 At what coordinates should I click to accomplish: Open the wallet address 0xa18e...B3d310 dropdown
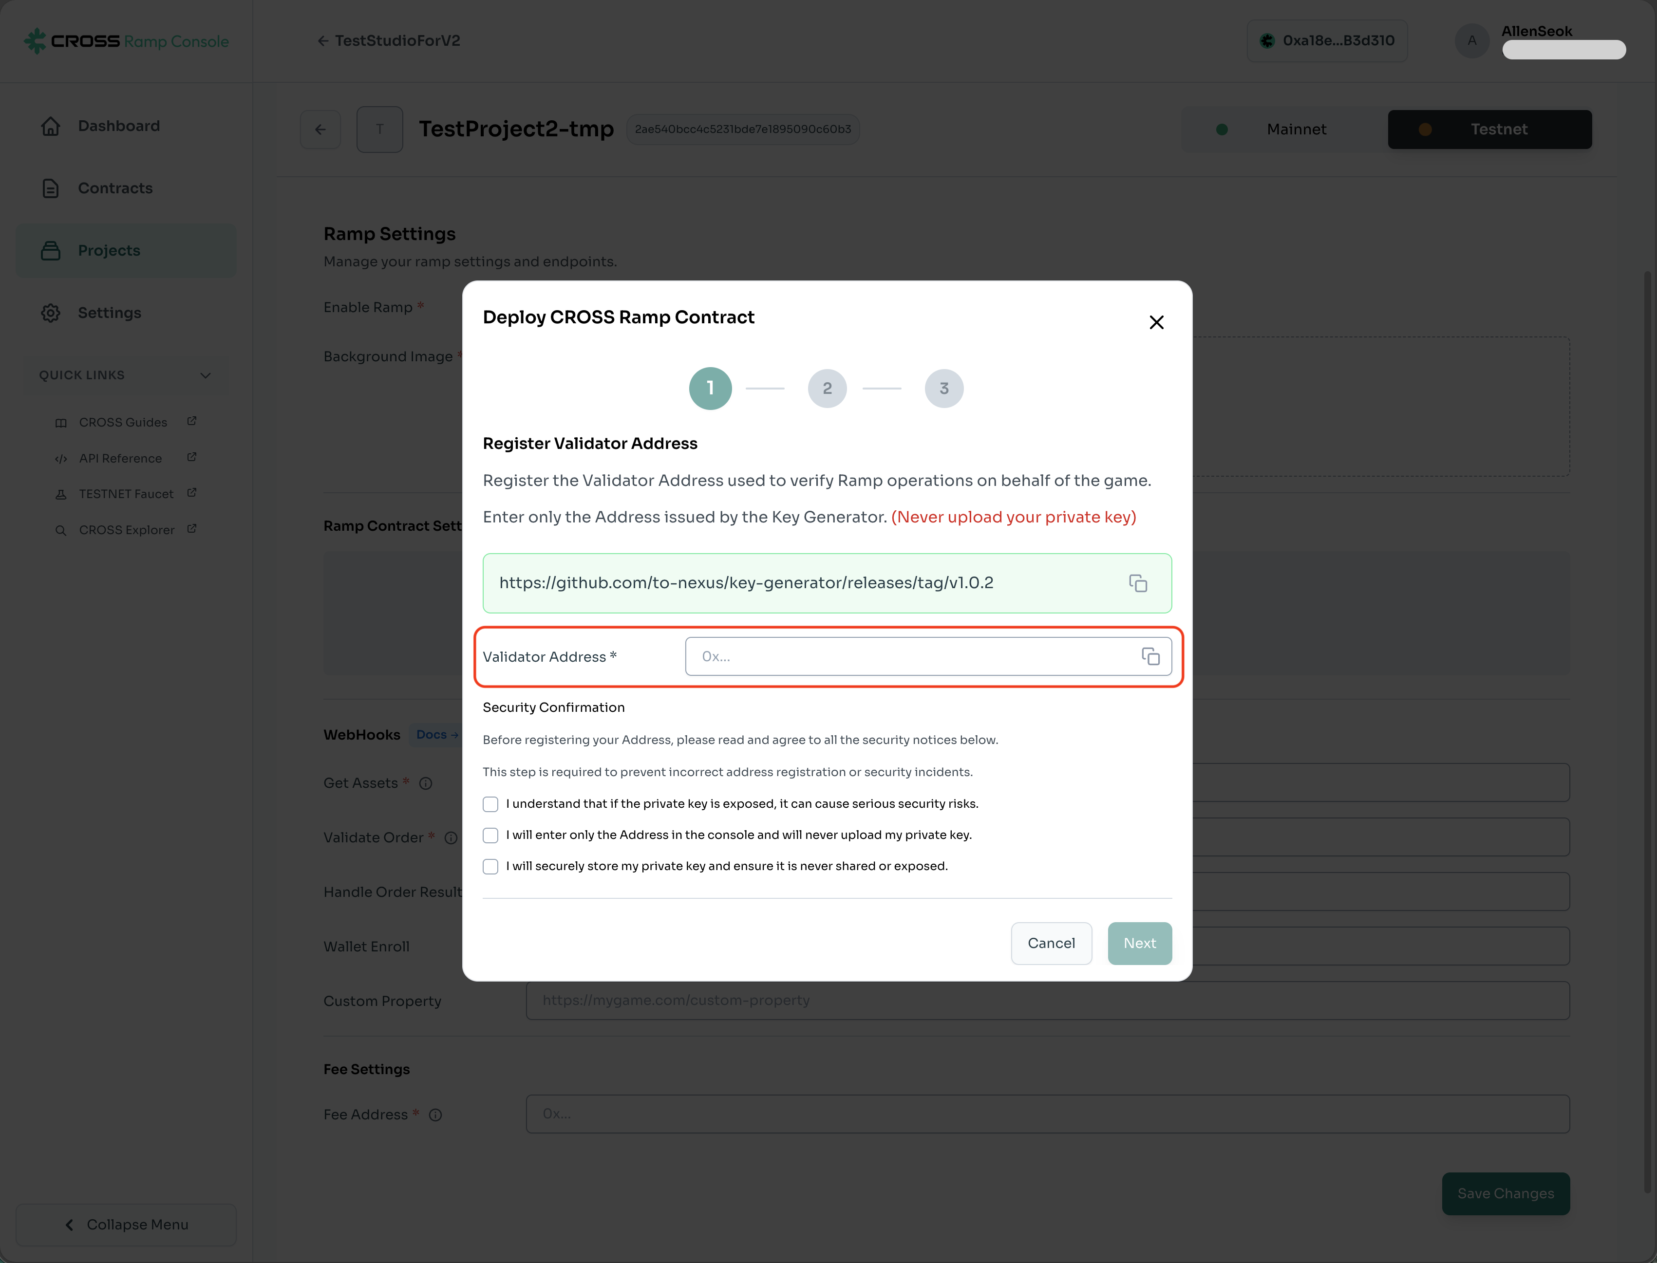[1328, 40]
